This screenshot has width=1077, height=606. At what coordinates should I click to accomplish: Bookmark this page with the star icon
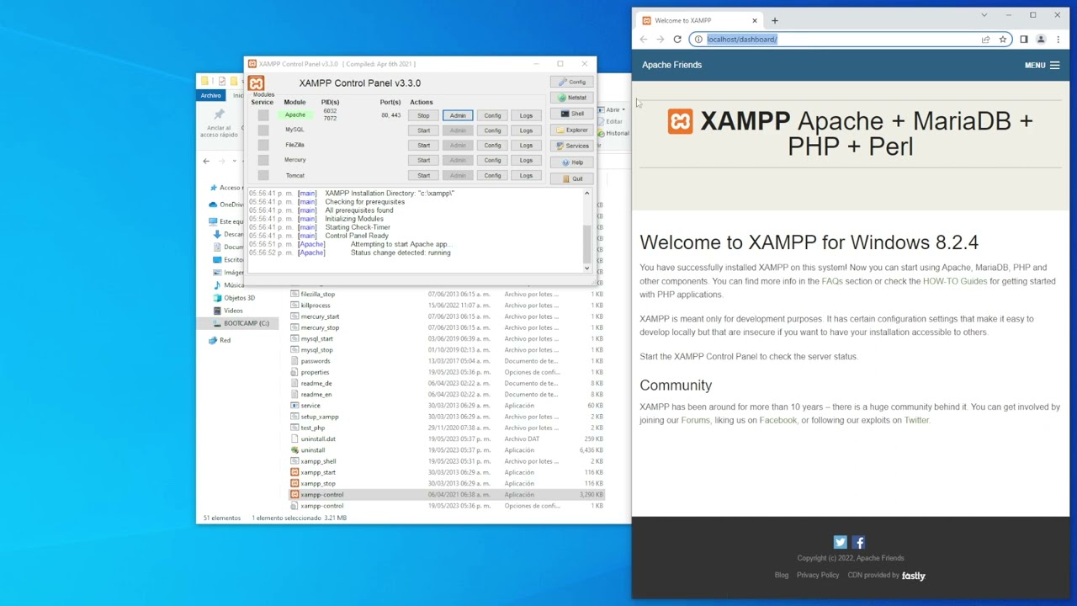pos(1003,40)
